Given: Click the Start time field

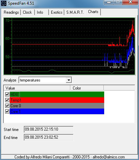Looking at the screenshot, I should pos(49,129).
